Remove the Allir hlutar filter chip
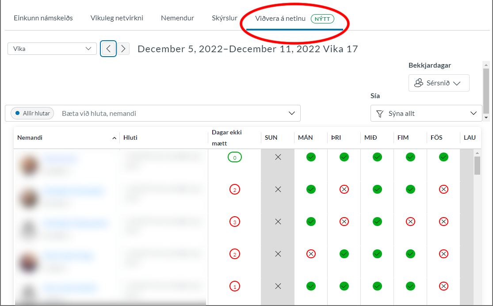This screenshot has width=493, height=306. coord(32,113)
